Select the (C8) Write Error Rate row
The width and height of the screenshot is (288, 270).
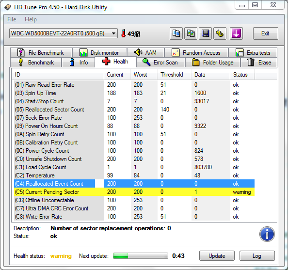tap(134, 217)
